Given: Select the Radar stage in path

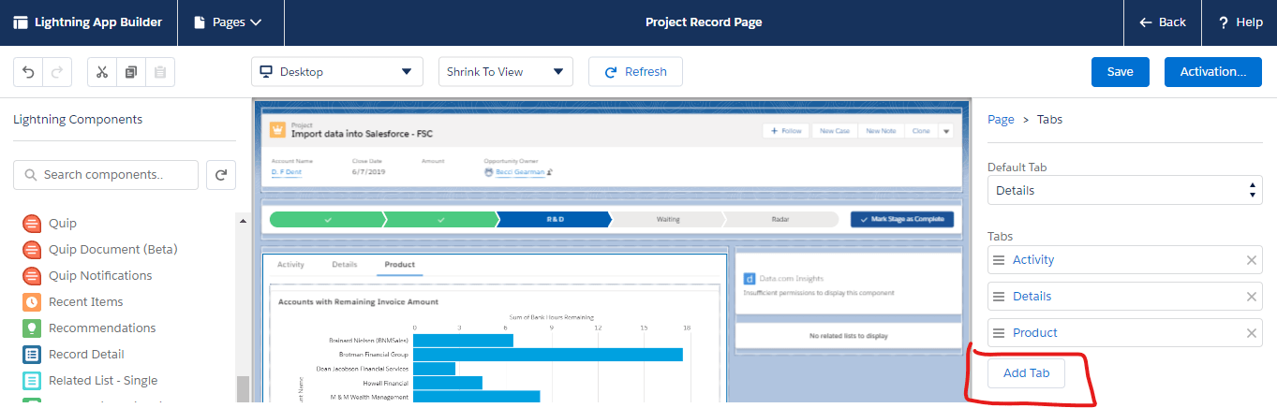Looking at the screenshot, I should (780, 219).
